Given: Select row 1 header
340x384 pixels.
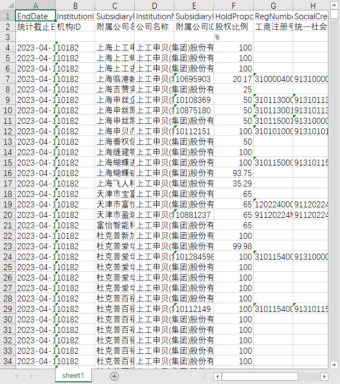Looking at the screenshot, I should click(x=8, y=16).
